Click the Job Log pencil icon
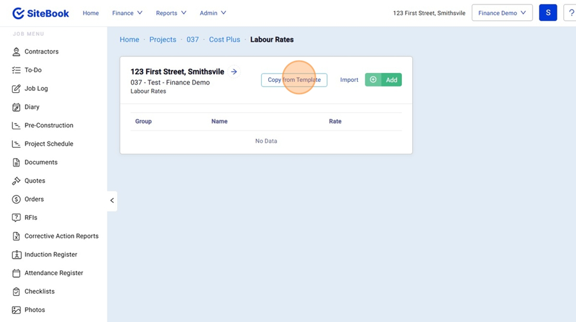The width and height of the screenshot is (576, 322). (17, 89)
